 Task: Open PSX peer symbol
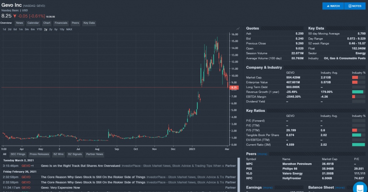(x=249, y=169)
